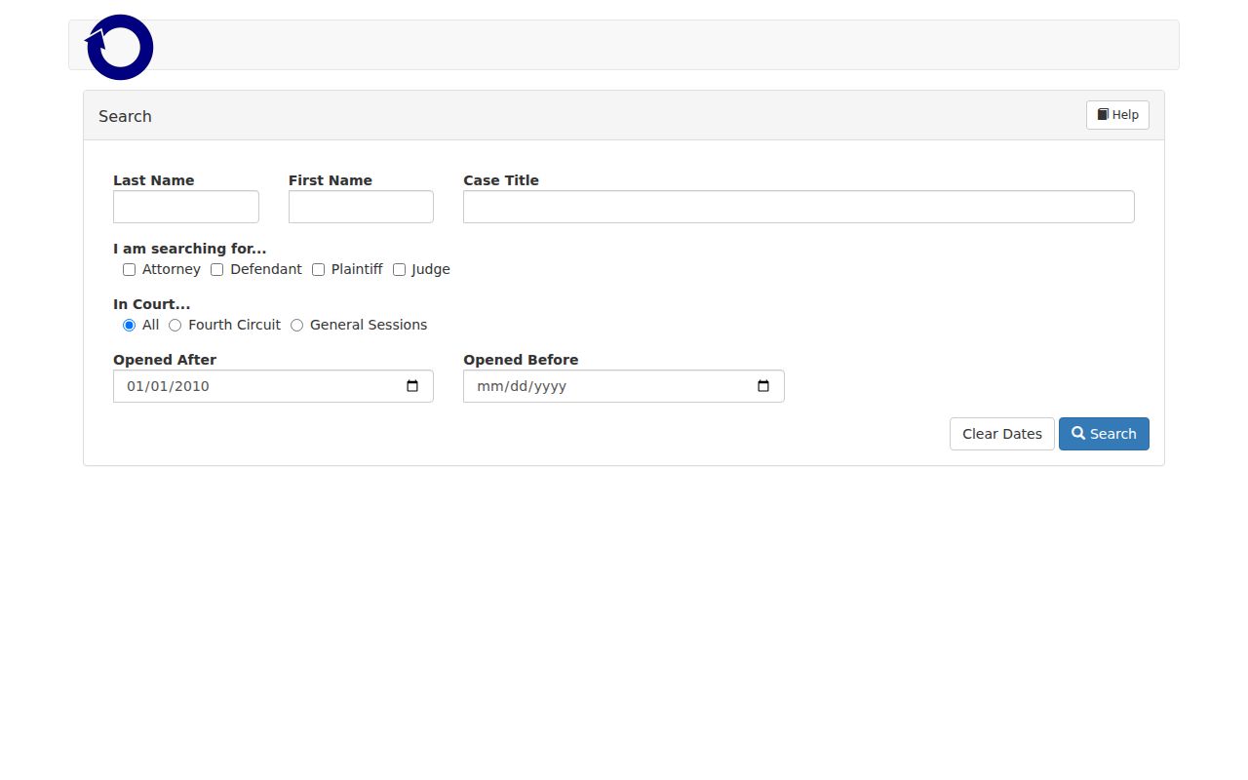Open the Help guide
Viewport: 1248px width, 780px height.
point(1117,115)
